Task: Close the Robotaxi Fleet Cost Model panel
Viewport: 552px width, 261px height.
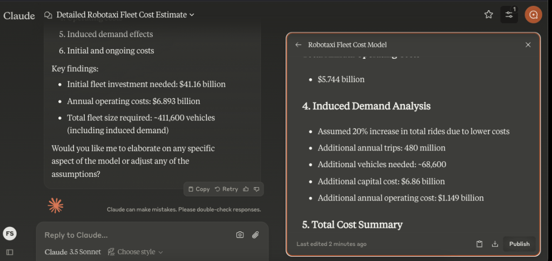Action: (528, 45)
